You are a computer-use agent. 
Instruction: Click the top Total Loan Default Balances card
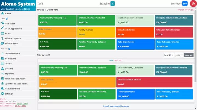point(174,32)
